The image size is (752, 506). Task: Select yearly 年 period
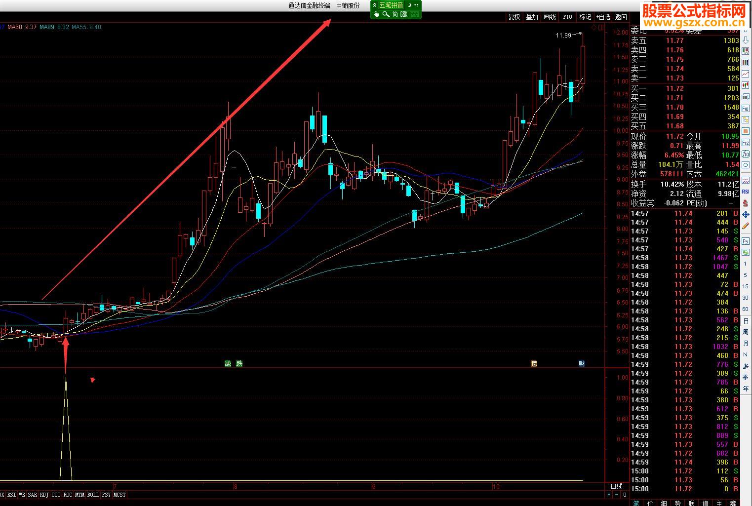[746, 389]
